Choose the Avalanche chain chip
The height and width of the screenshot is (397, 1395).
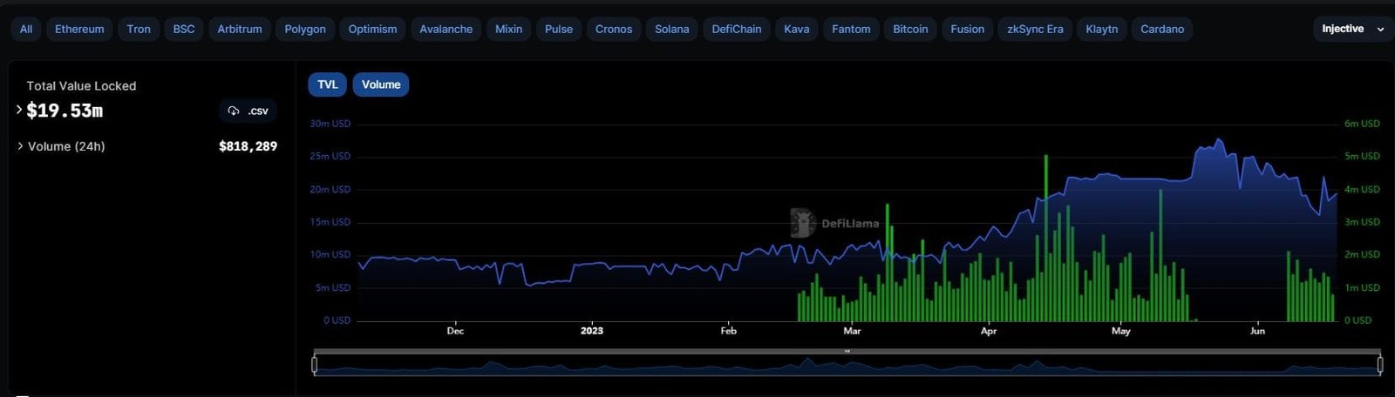point(446,29)
